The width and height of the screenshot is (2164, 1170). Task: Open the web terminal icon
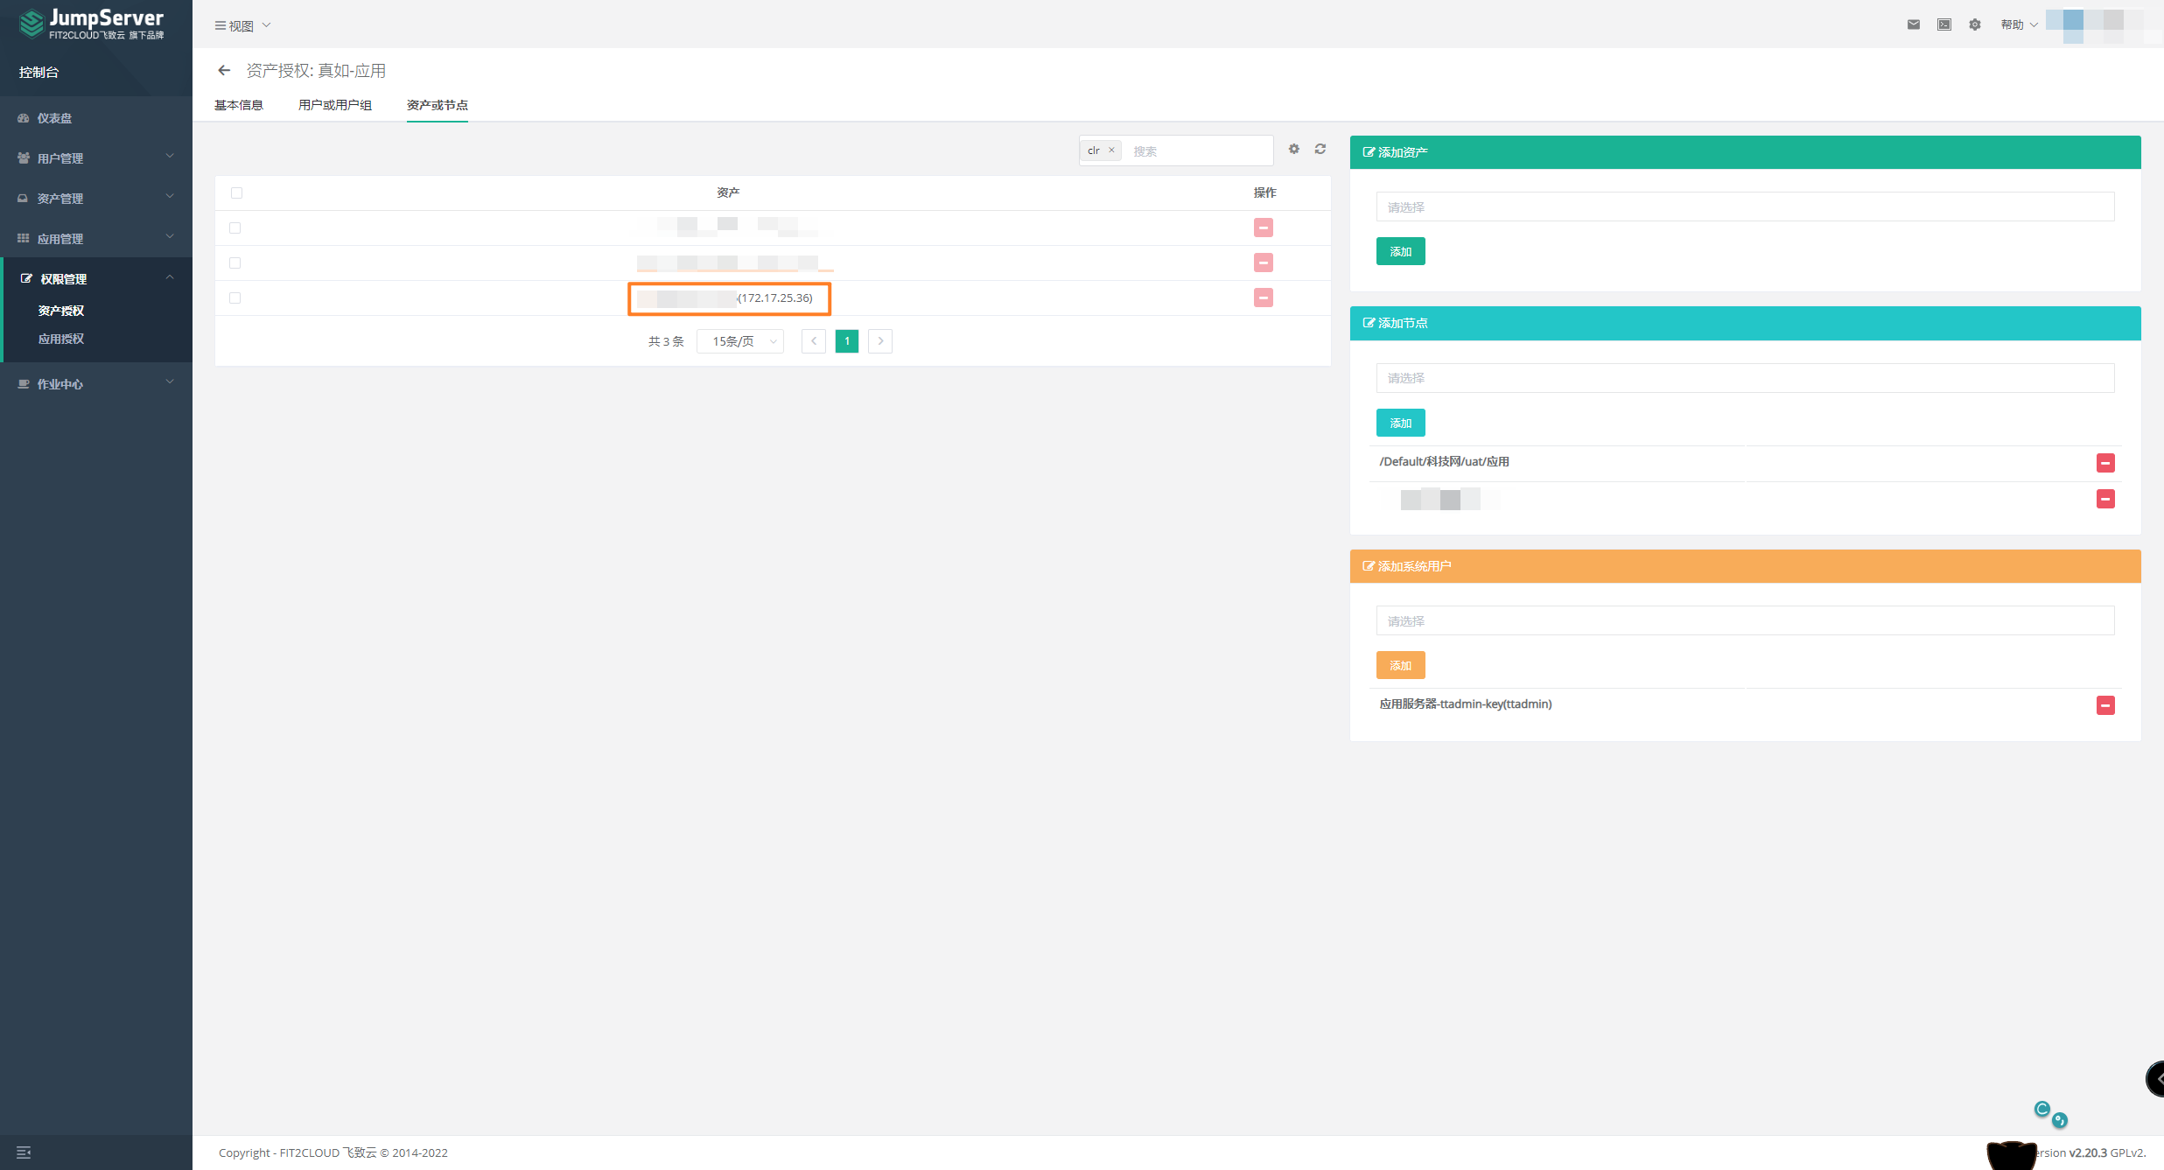tap(1944, 25)
